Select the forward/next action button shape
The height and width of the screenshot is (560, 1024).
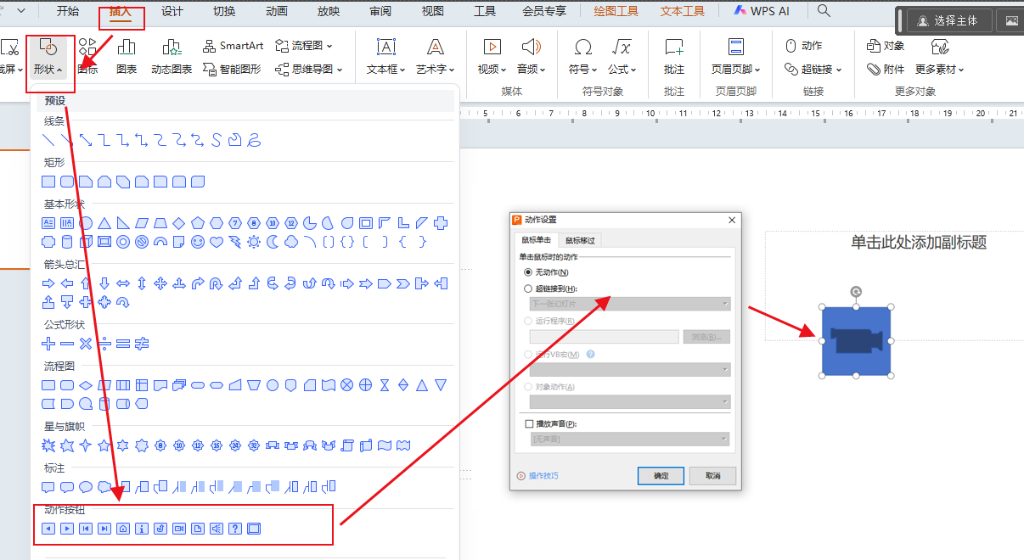67,529
